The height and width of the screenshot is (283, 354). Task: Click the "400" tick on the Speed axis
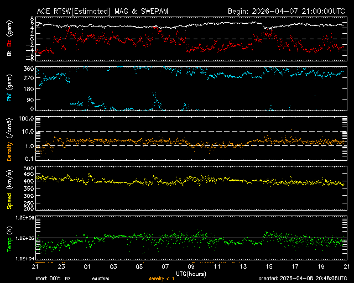[x=29, y=181]
